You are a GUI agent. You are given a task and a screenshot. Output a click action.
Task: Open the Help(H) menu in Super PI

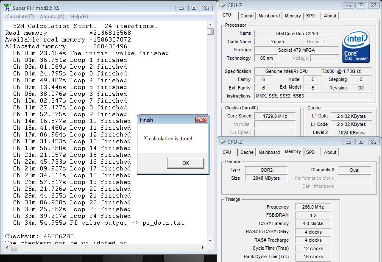pyautogui.click(x=79, y=17)
